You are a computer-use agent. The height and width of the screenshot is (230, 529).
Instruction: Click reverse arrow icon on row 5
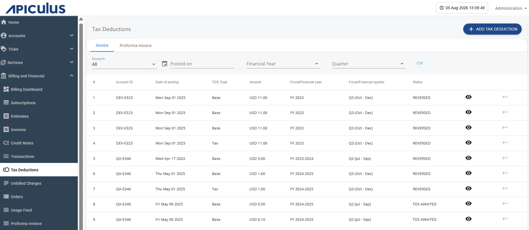[x=505, y=158]
